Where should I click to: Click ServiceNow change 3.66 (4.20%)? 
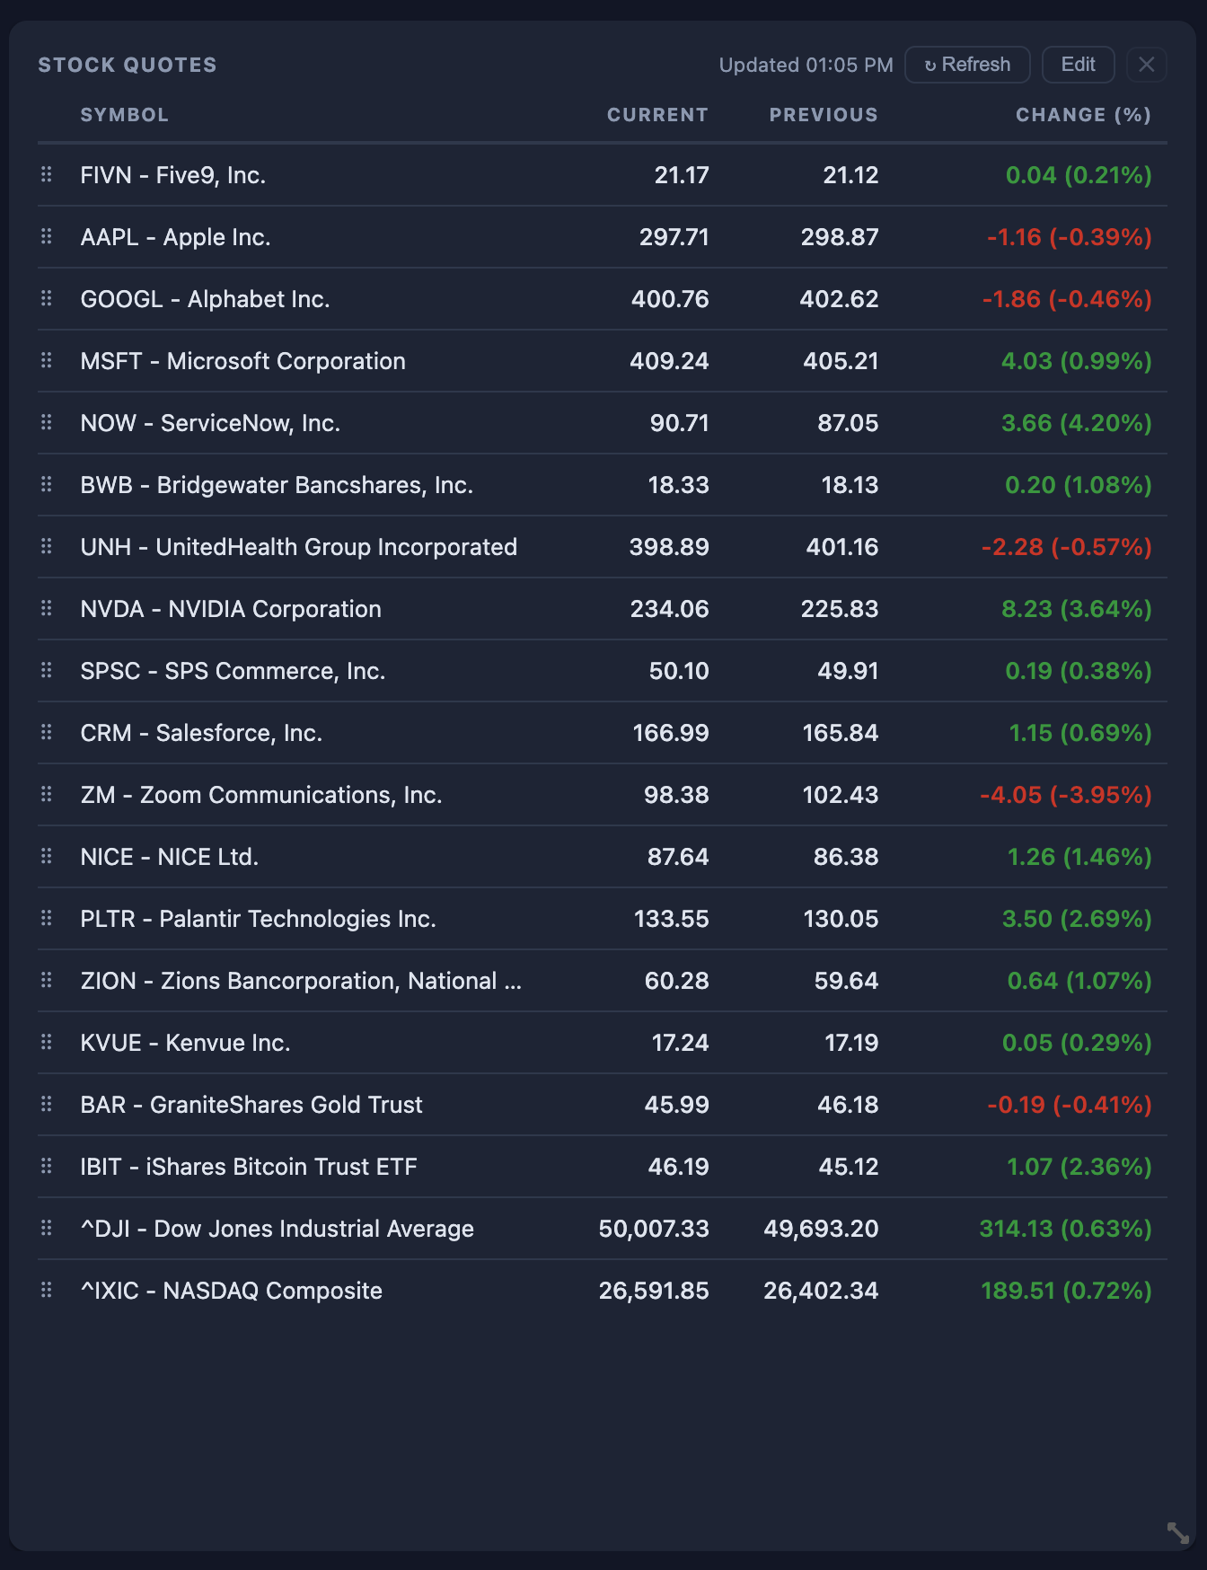pos(1077,423)
